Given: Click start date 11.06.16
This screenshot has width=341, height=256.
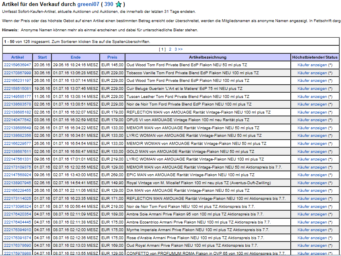Looking at the screenshot, I should pos(42,97).
